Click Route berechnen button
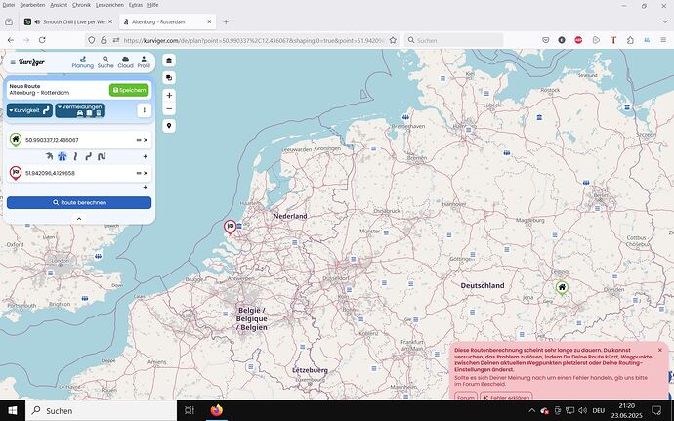674x421 pixels. (x=79, y=202)
